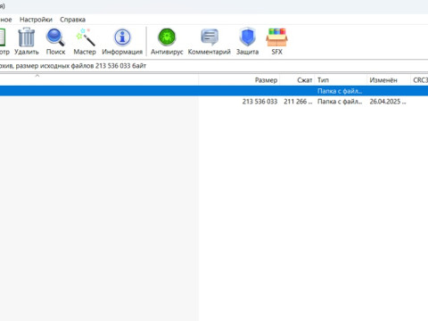
Task: Sort by the Изменён column header
Action: click(383, 80)
